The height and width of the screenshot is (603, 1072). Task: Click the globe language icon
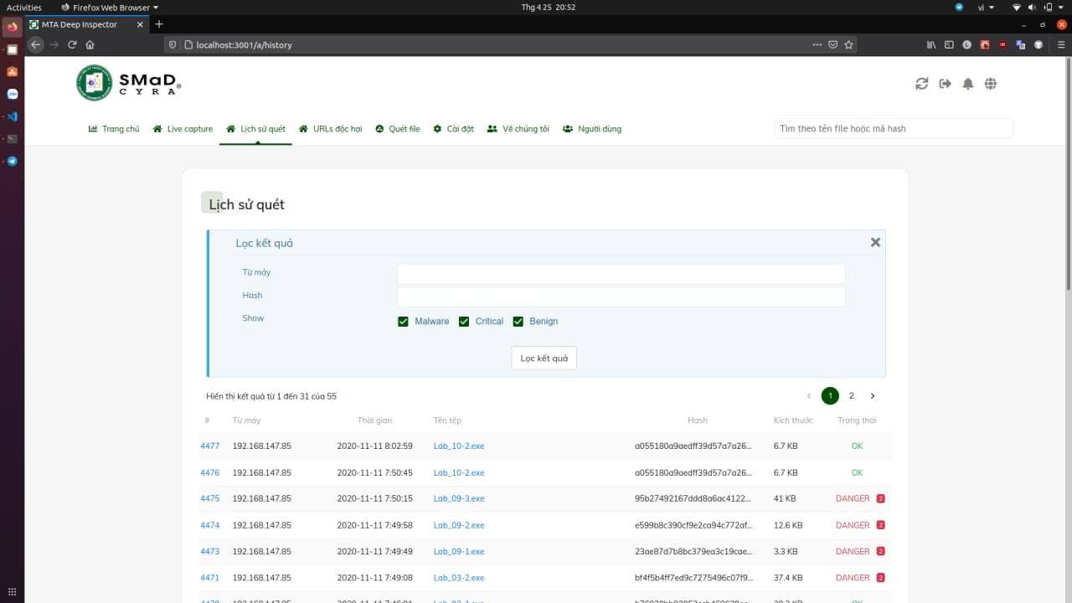tap(991, 84)
